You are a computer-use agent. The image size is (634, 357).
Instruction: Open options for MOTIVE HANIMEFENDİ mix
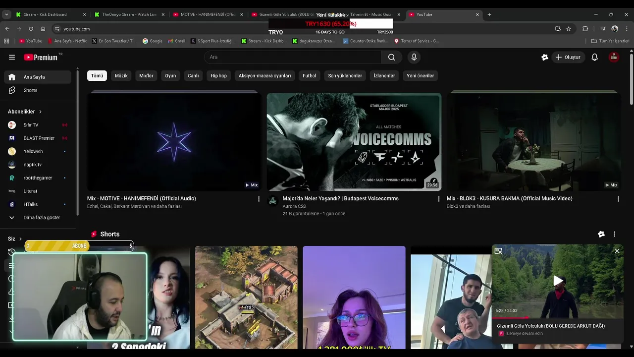pos(259,199)
